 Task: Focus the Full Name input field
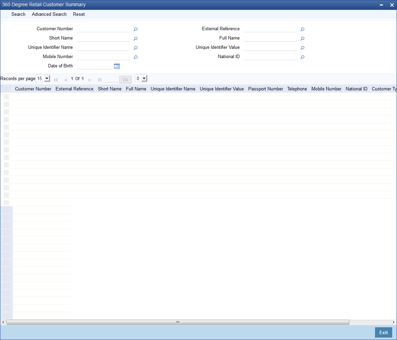tap(270, 38)
